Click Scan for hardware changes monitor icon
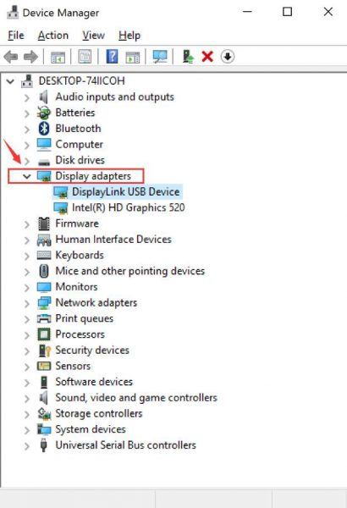 160,57
